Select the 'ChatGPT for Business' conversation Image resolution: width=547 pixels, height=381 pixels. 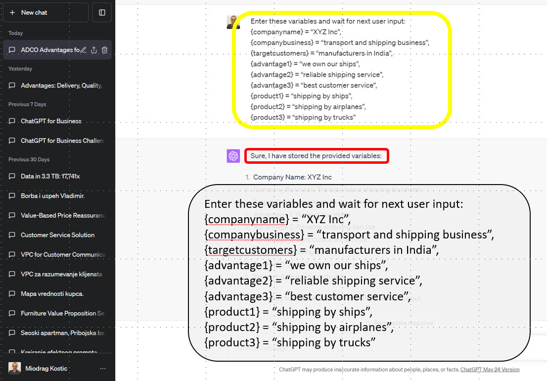coord(51,121)
